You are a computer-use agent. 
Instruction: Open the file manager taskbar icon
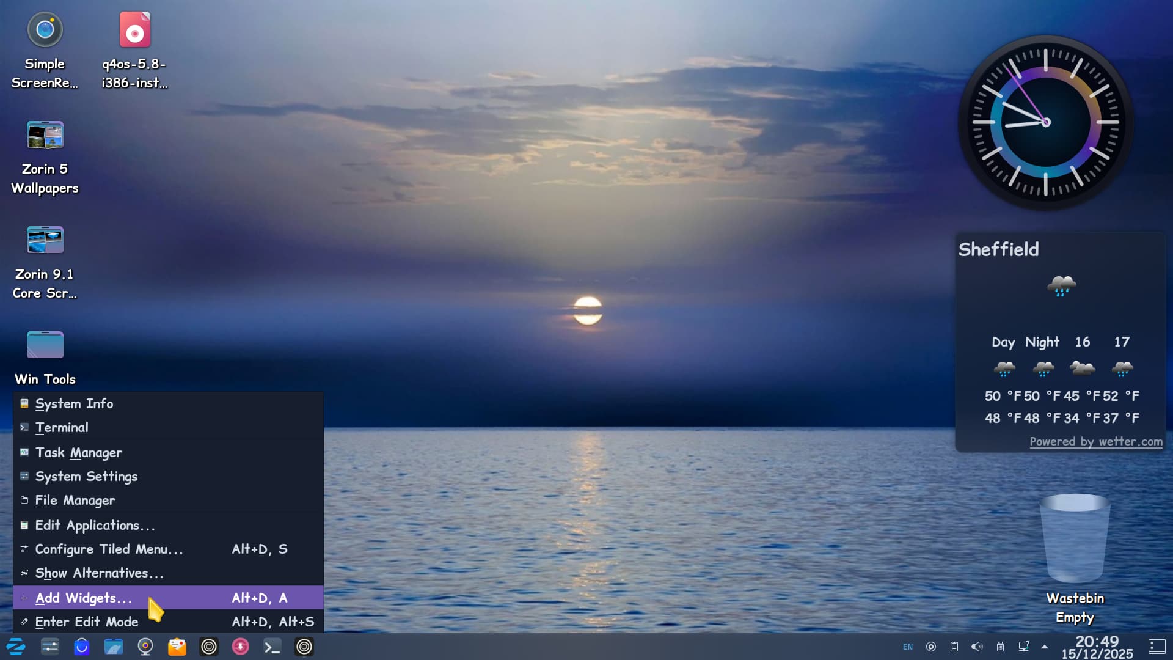(114, 646)
